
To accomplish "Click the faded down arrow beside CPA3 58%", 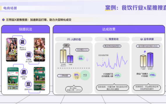I will tap(87, 59).
